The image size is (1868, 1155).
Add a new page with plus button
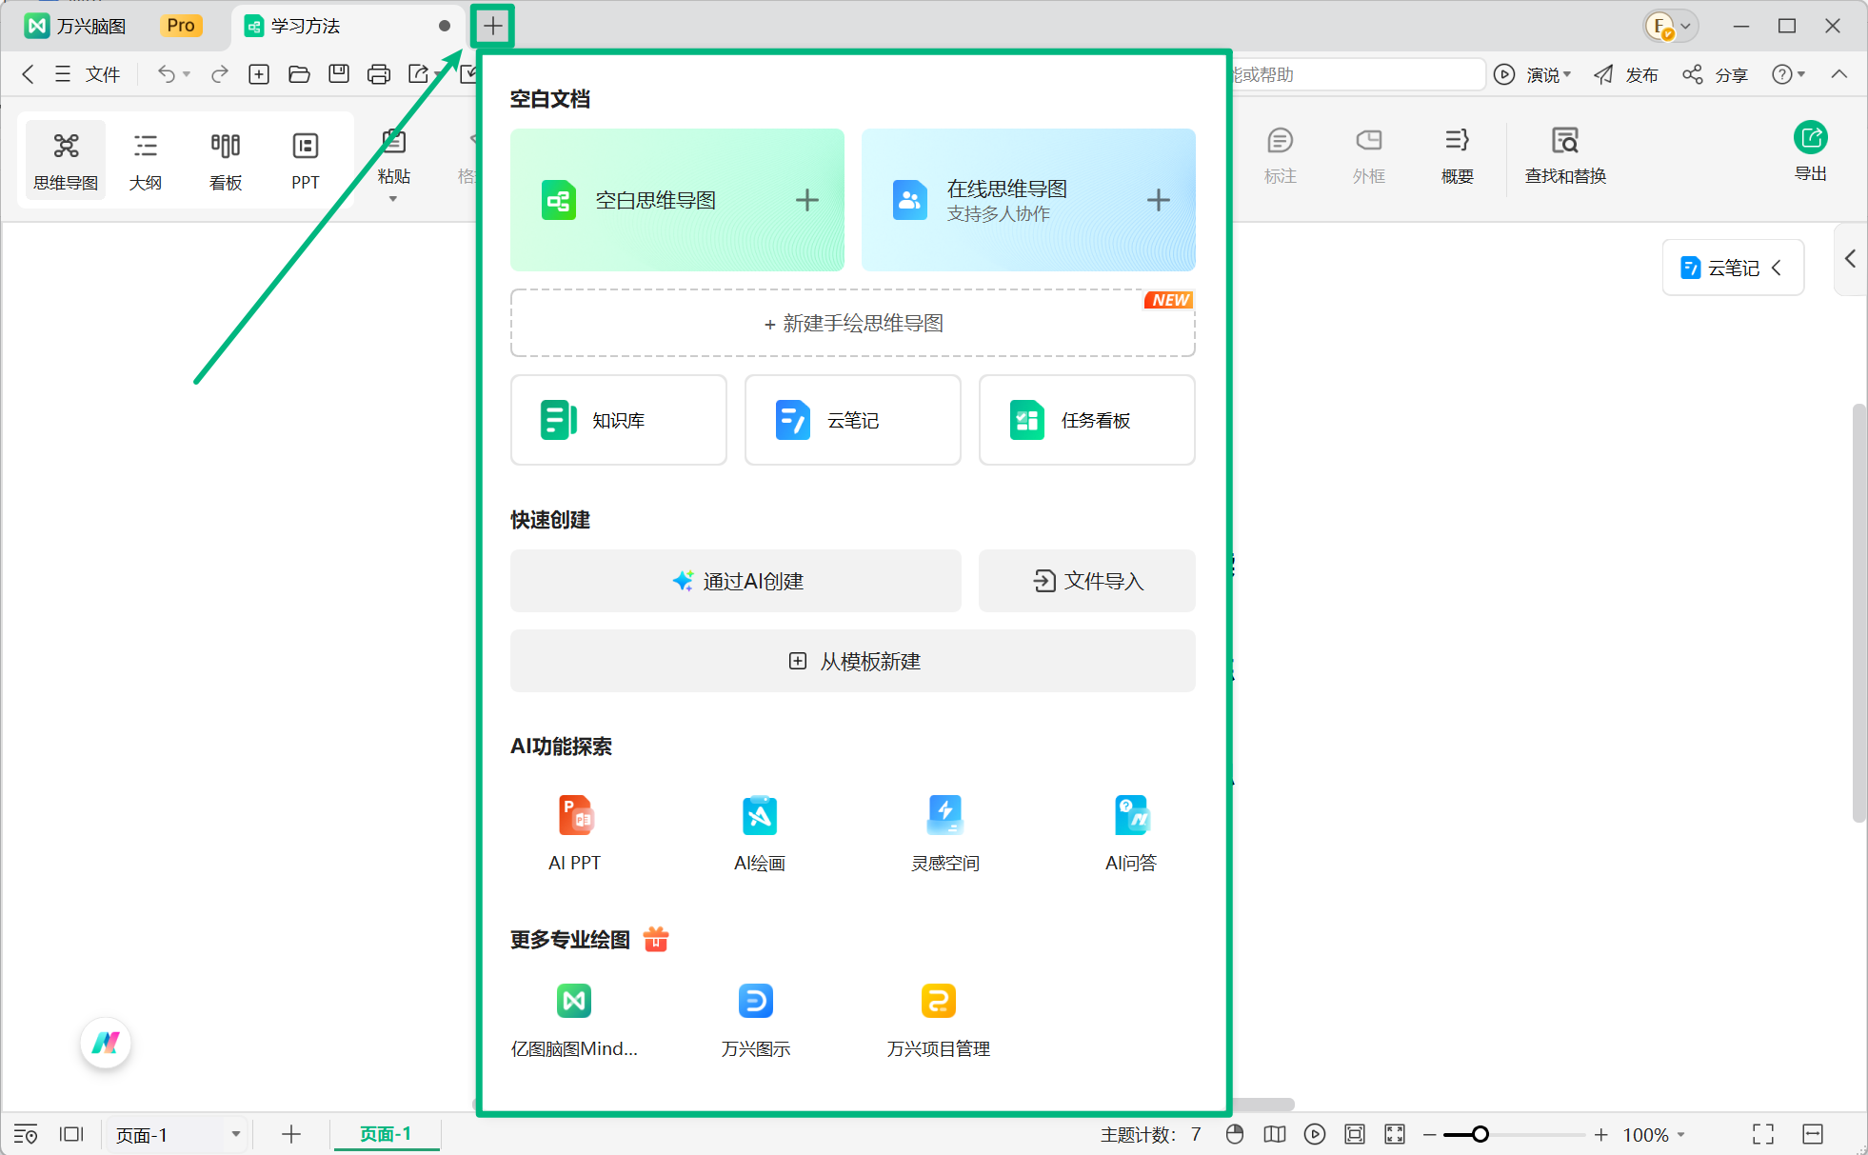click(x=291, y=1134)
